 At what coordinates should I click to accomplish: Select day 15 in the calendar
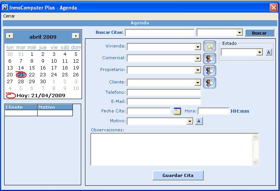click(x=32, y=68)
